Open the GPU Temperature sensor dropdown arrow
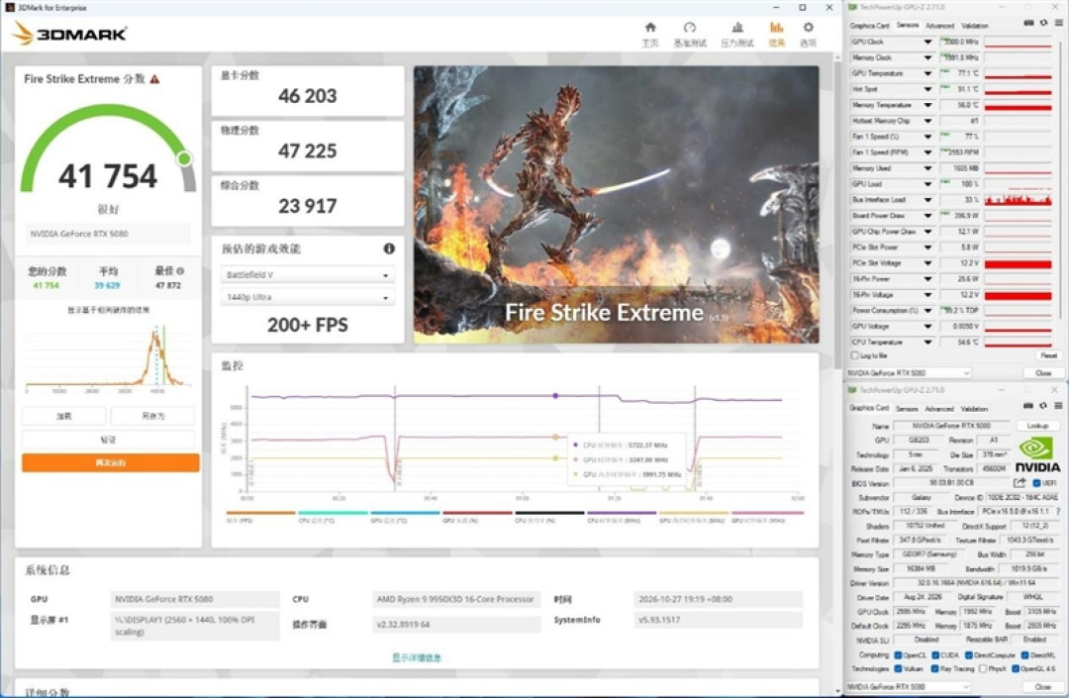Screen dimensions: 1069x698 click(927, 73)
